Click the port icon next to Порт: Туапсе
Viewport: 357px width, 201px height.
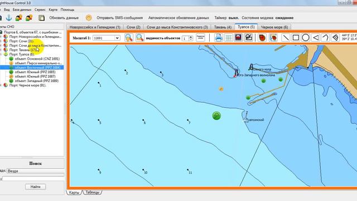pyautogui.click(x=6, y=54)
